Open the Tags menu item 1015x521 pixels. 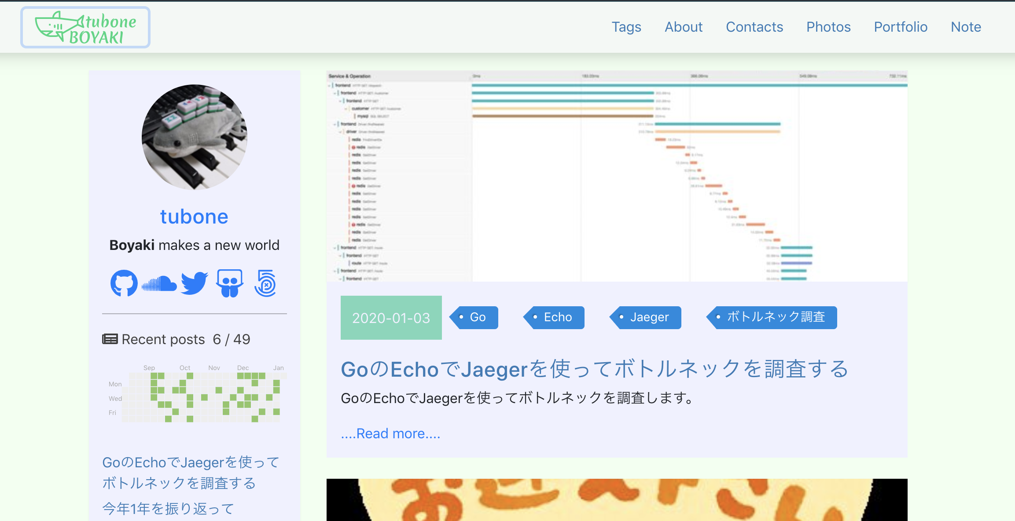pyautogui.click(x=626, y=27)
